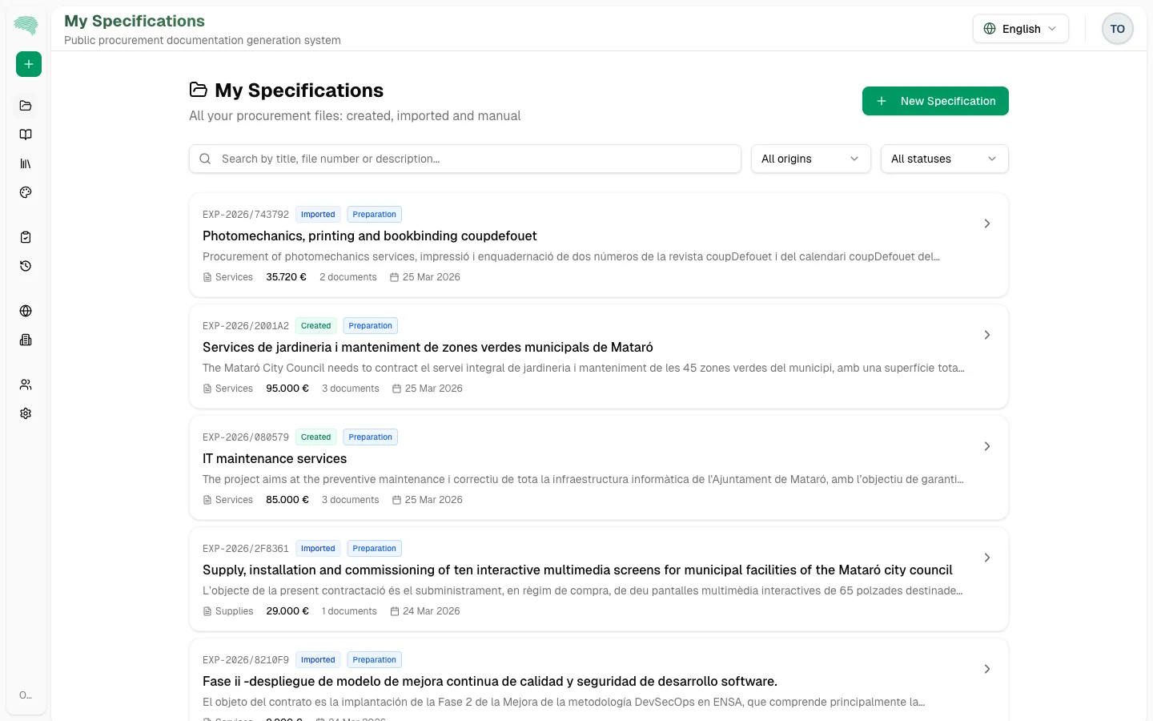Click the history clock icon in sidebar
The width and height of the screenshot is (1153, 721).
(26, 266)
